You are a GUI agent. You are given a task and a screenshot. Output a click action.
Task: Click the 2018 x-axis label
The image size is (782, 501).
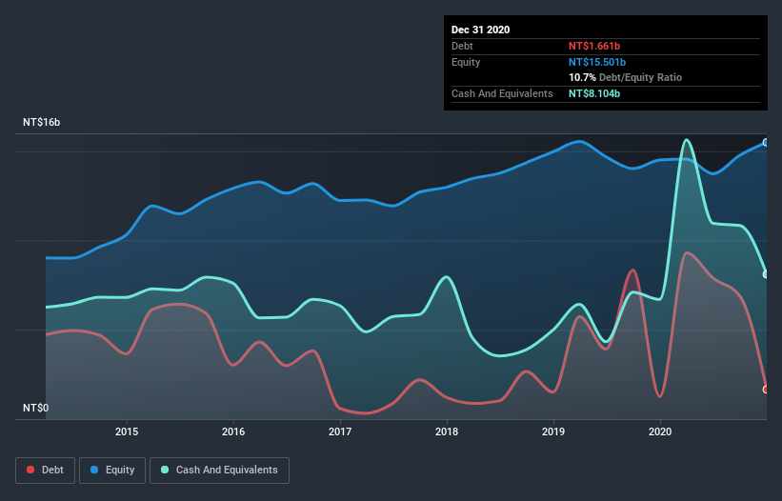(x=447, y=431)
